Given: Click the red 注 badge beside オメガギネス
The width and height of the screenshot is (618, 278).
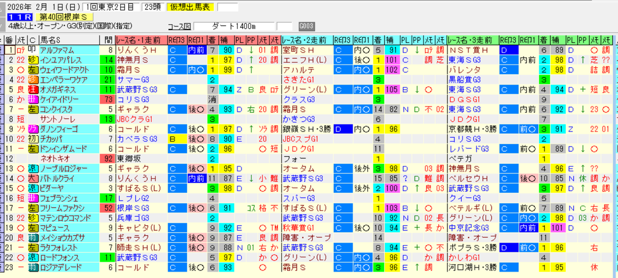Looking at the screenshot, I should 32,89.
